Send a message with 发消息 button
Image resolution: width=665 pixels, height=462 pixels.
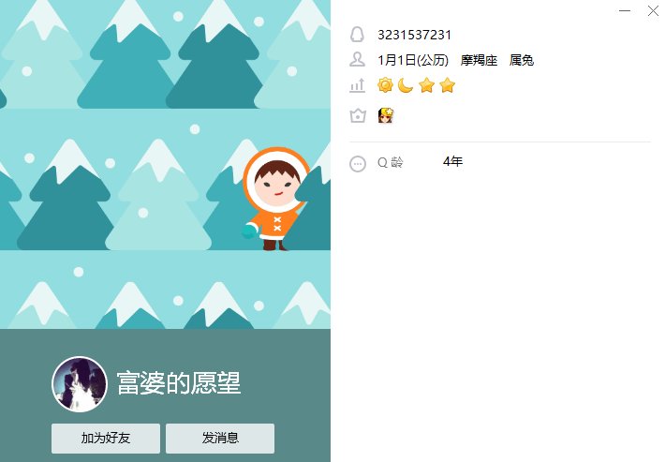(220, 439)
